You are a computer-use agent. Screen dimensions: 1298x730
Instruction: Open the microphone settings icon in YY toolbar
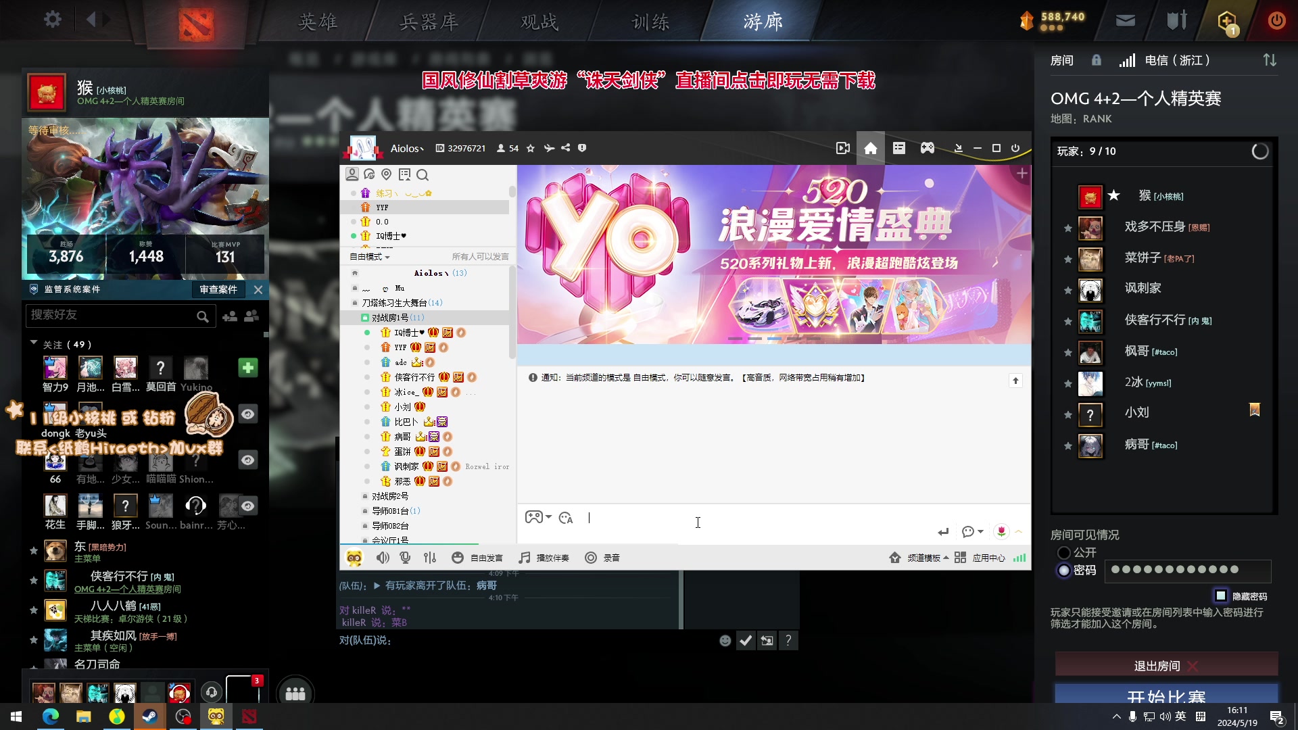(x=405, y=558)
